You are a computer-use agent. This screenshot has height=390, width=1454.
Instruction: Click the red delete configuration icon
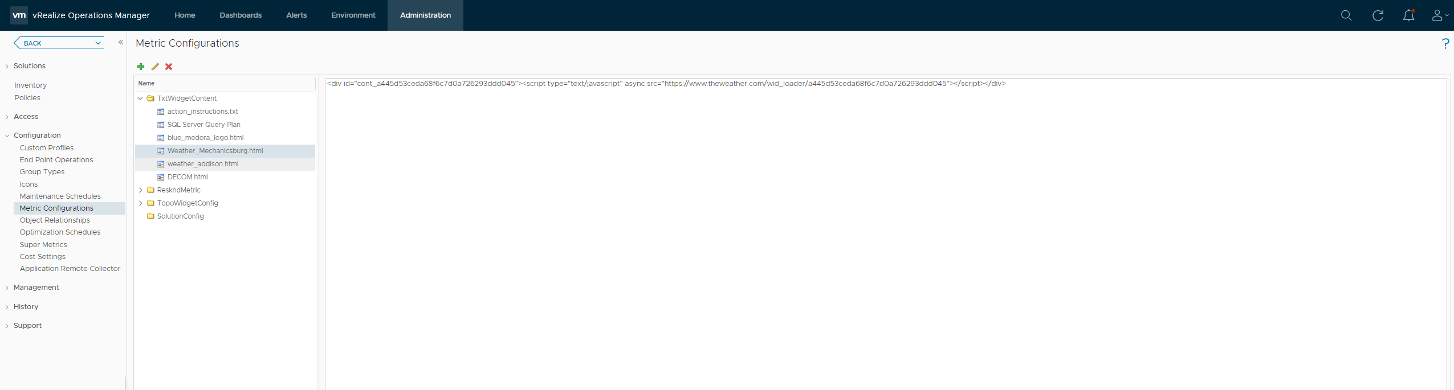pyautogui.click(x=169, y=67)
